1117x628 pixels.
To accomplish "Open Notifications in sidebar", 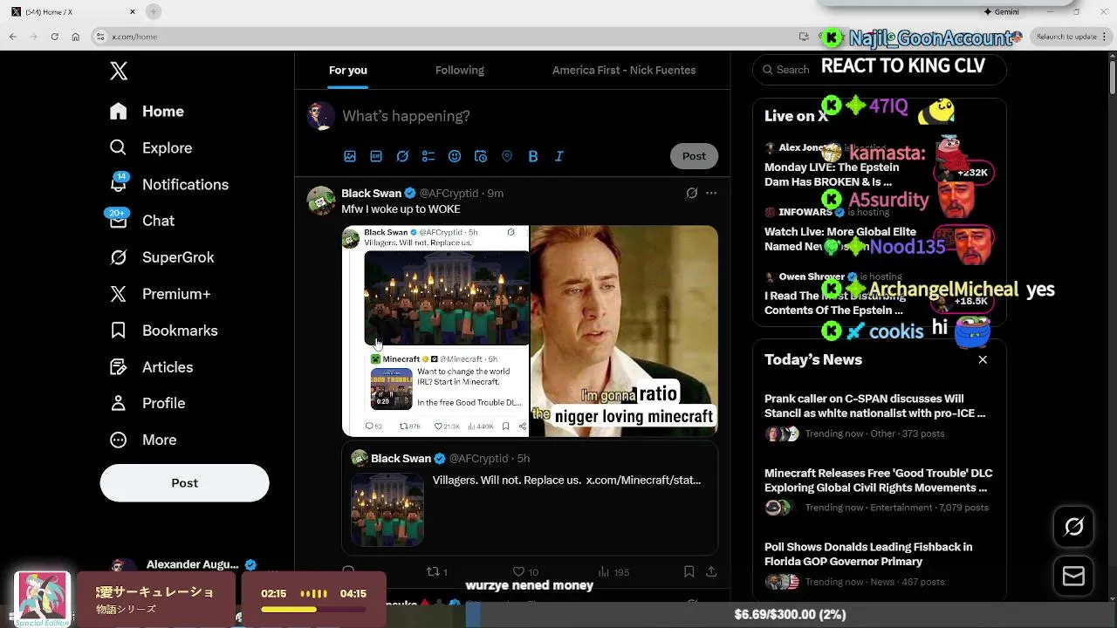I will point(169,185).
